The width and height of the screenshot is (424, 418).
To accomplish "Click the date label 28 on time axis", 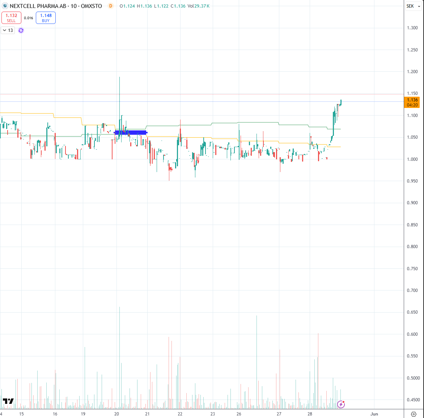I will point(310,414).
